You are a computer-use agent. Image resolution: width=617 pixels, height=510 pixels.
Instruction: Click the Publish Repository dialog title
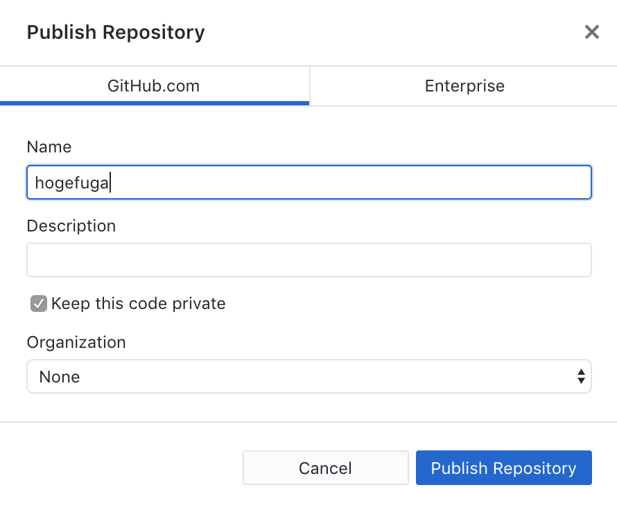(x=115, y=32)
